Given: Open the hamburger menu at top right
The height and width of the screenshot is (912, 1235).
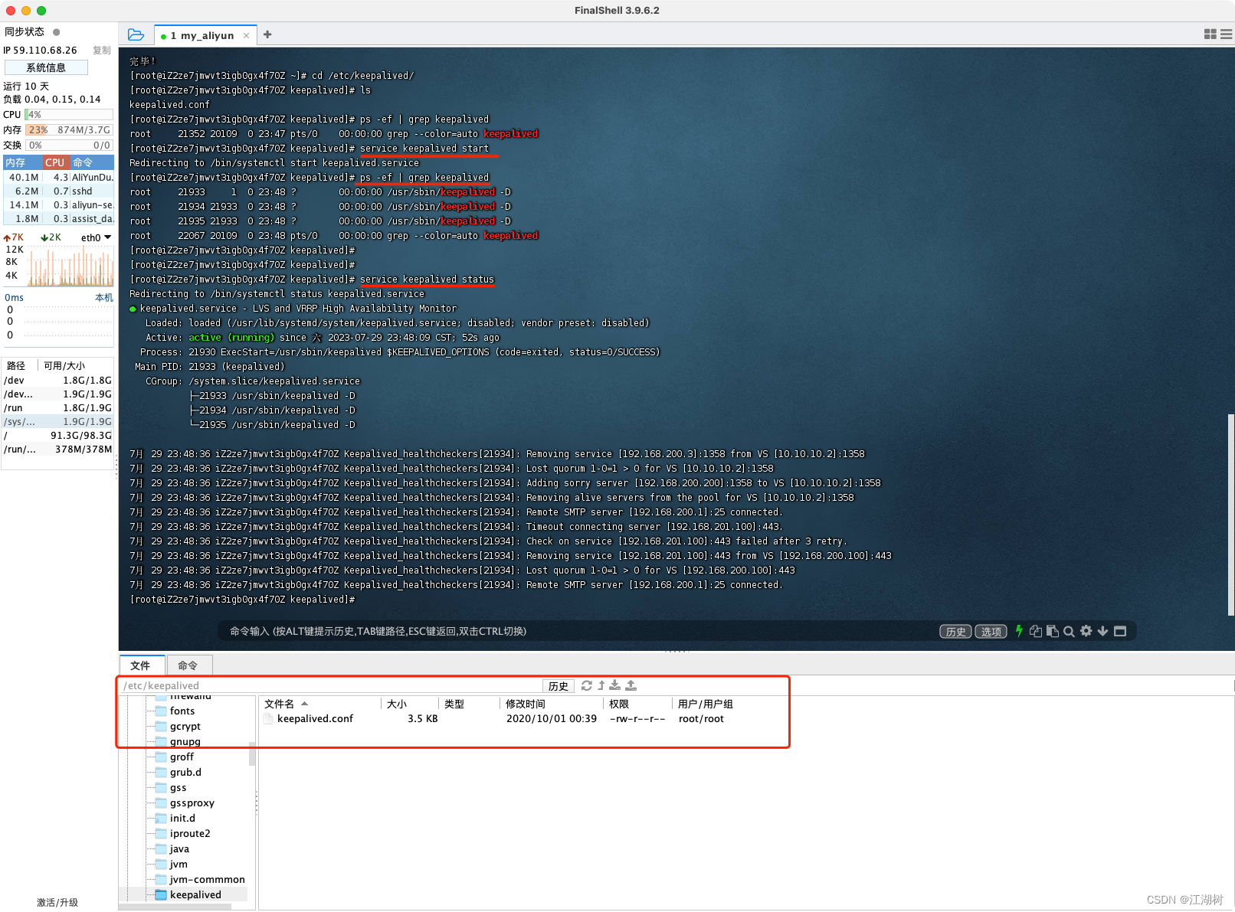Looking at the screenshot, I should [x=1227, y=34].
